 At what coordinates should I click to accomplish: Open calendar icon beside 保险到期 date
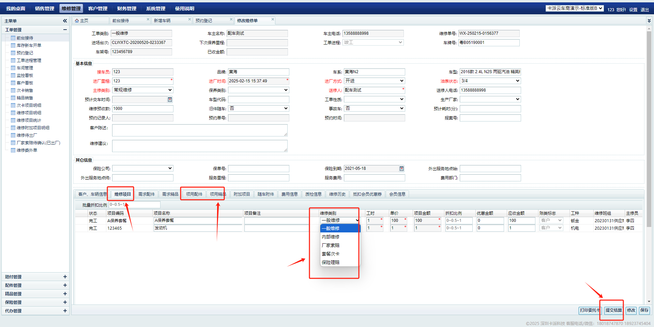[401, 168]
